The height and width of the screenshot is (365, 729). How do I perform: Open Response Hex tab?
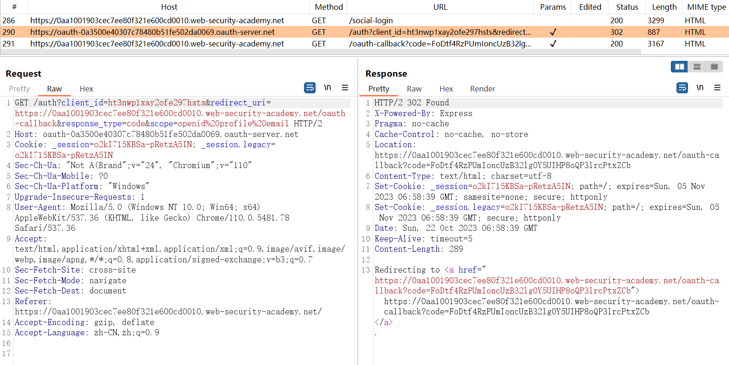tap(446, 89)
